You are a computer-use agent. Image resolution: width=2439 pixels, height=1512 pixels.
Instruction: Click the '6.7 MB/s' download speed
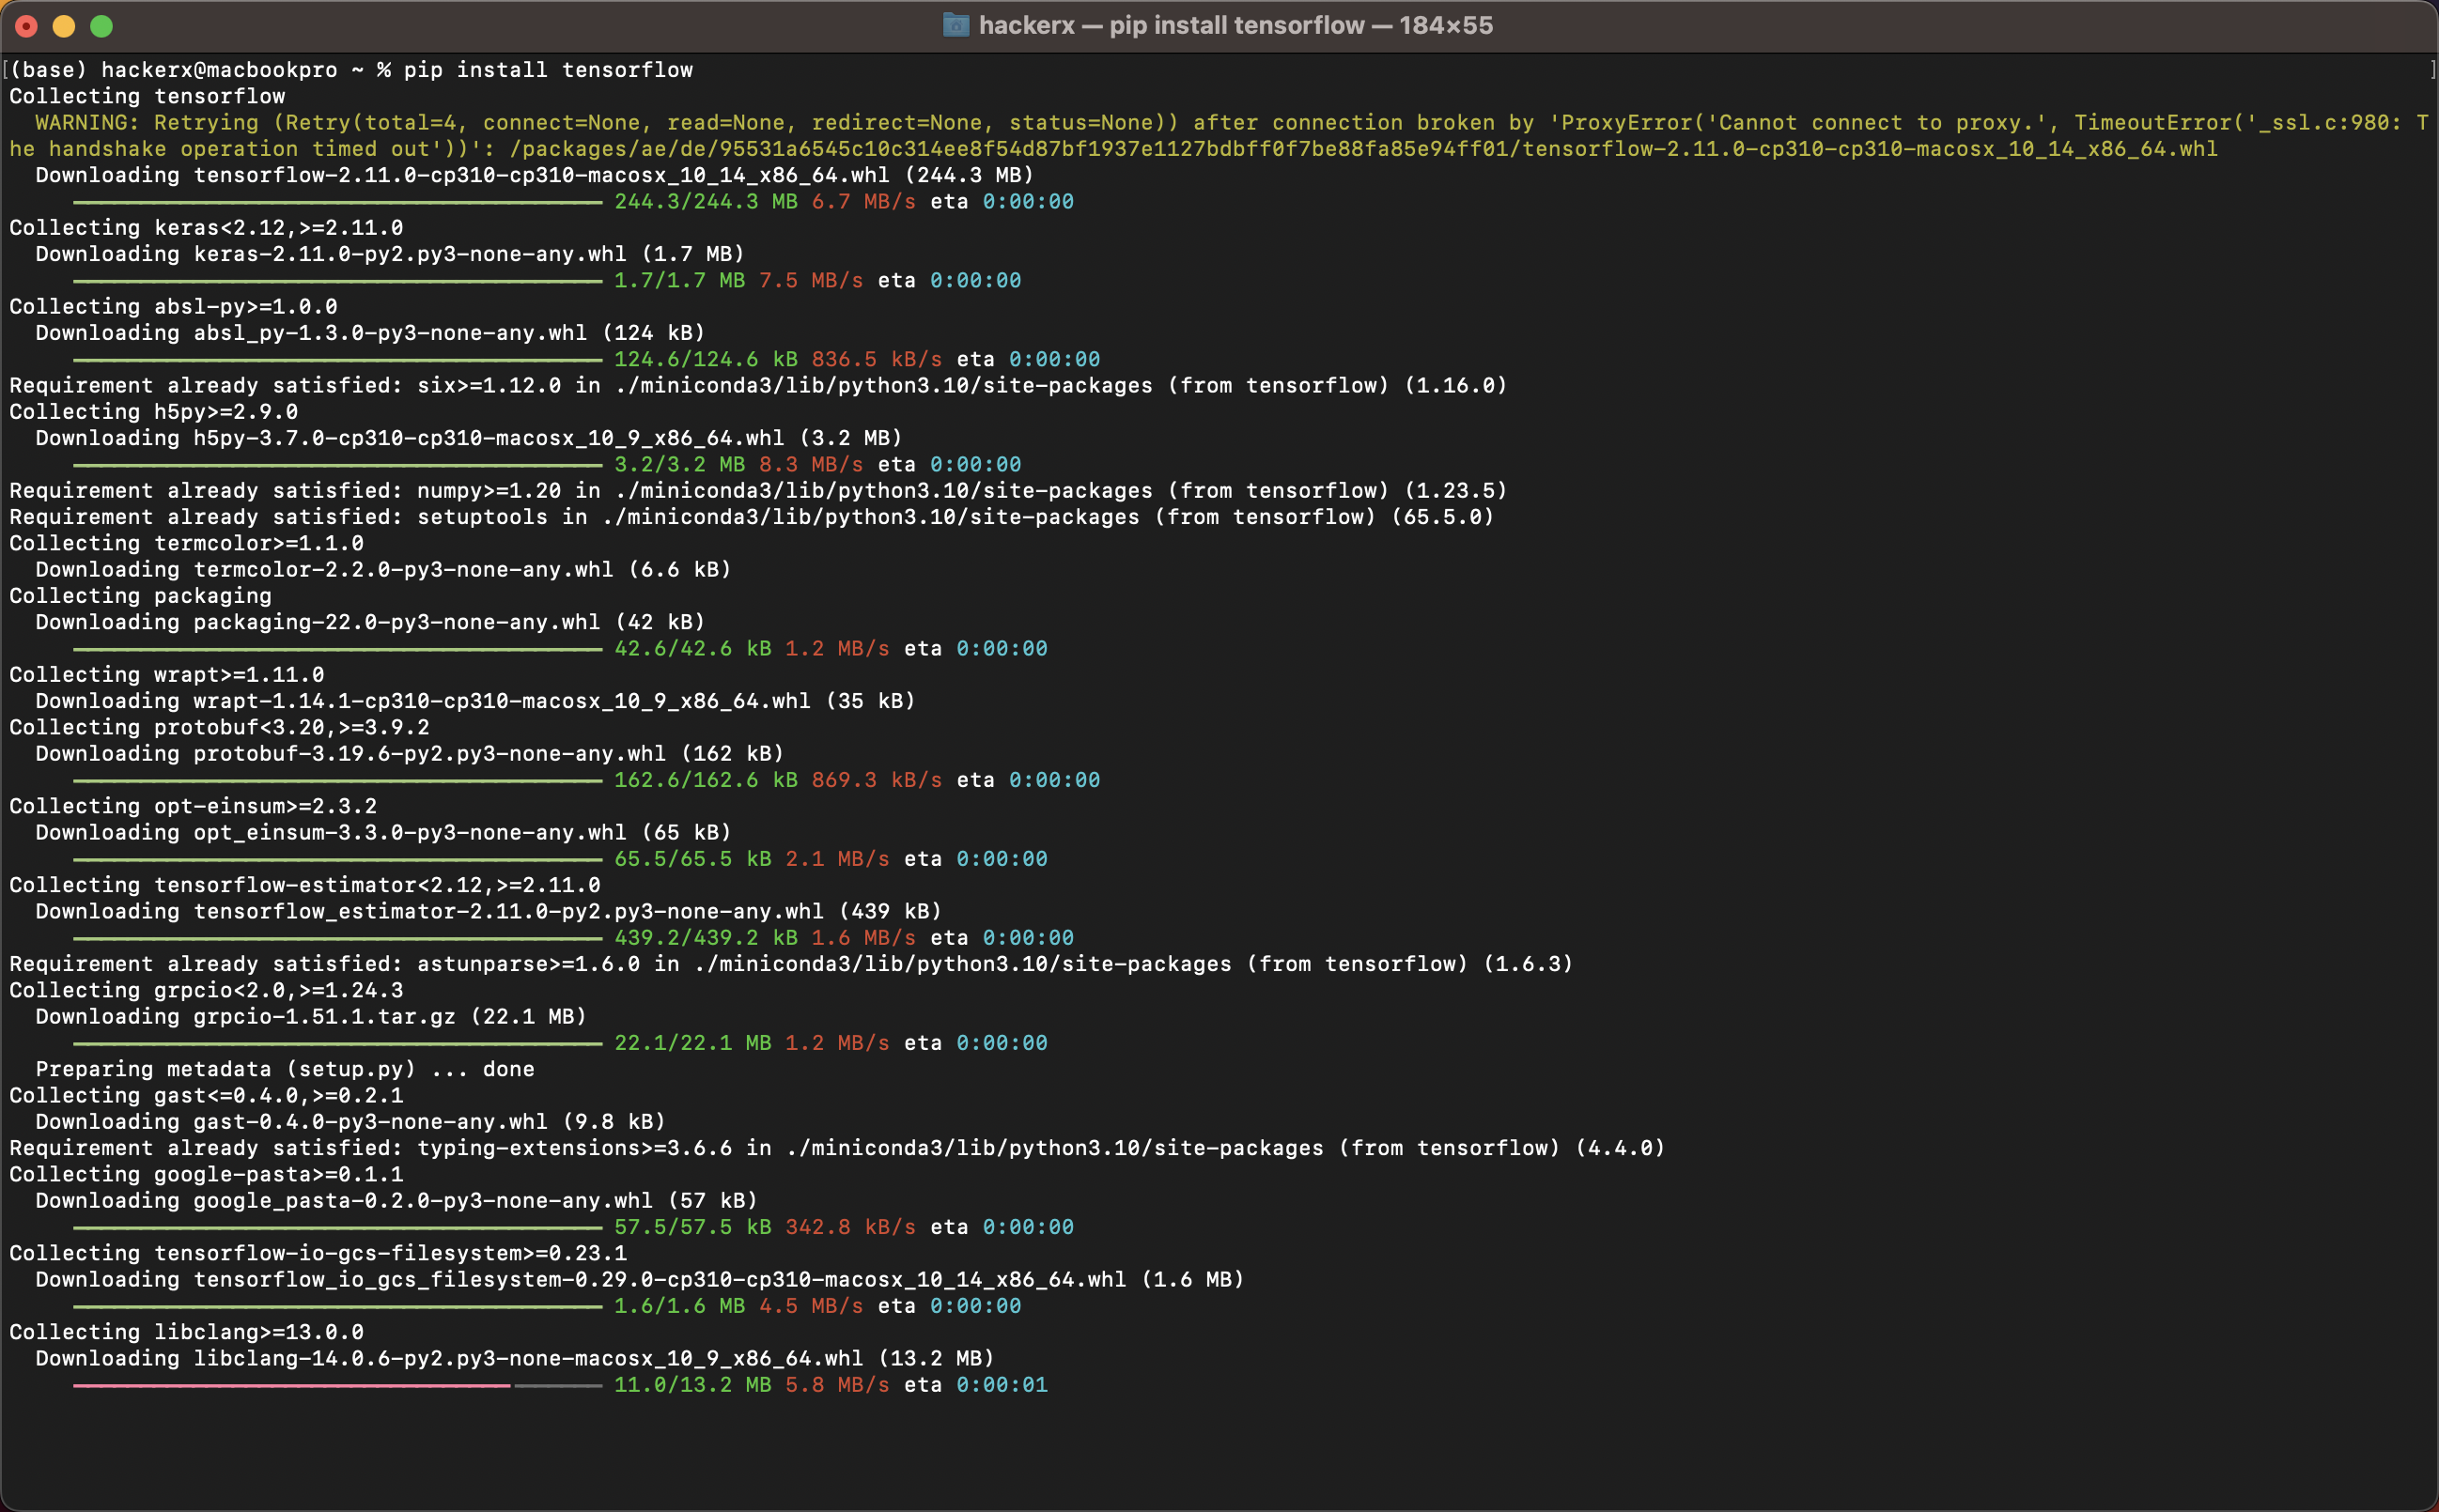(x=863, y=201)
